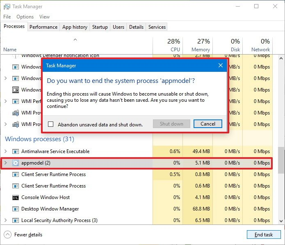Close the end process dialog

coord(221,65)
